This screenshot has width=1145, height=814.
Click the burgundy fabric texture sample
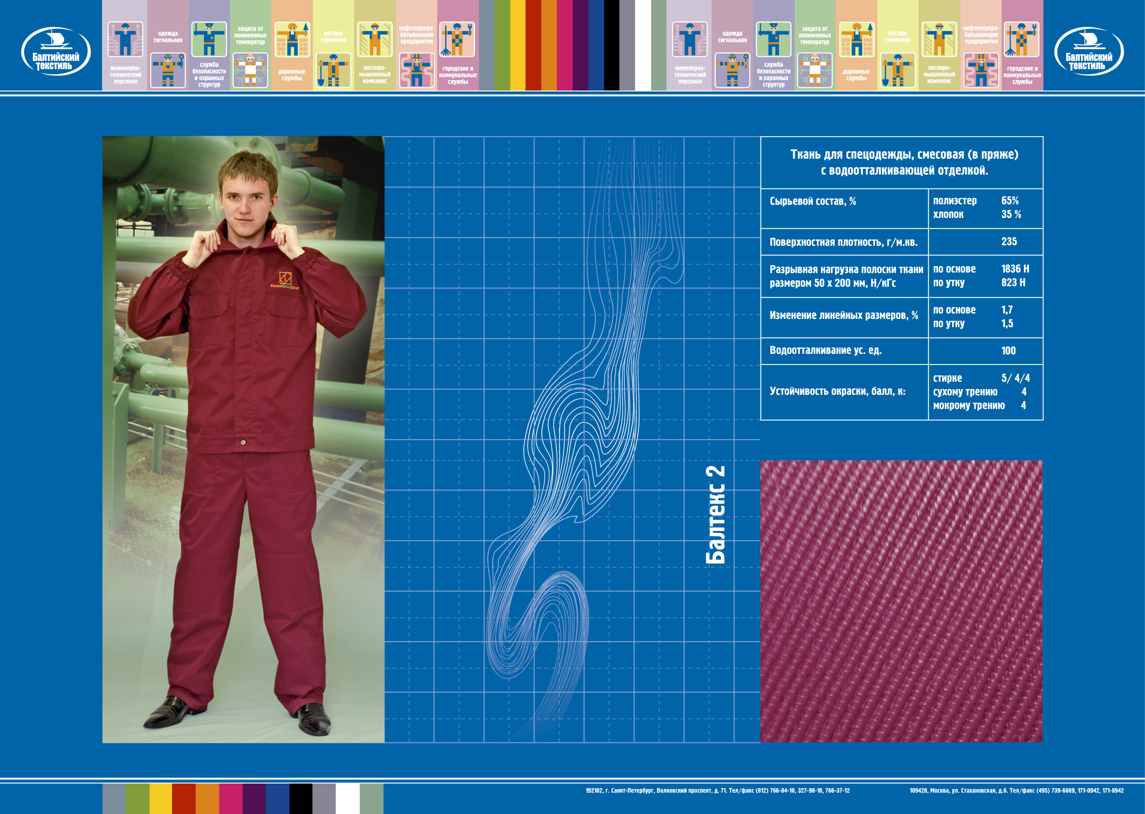(901, 601)
